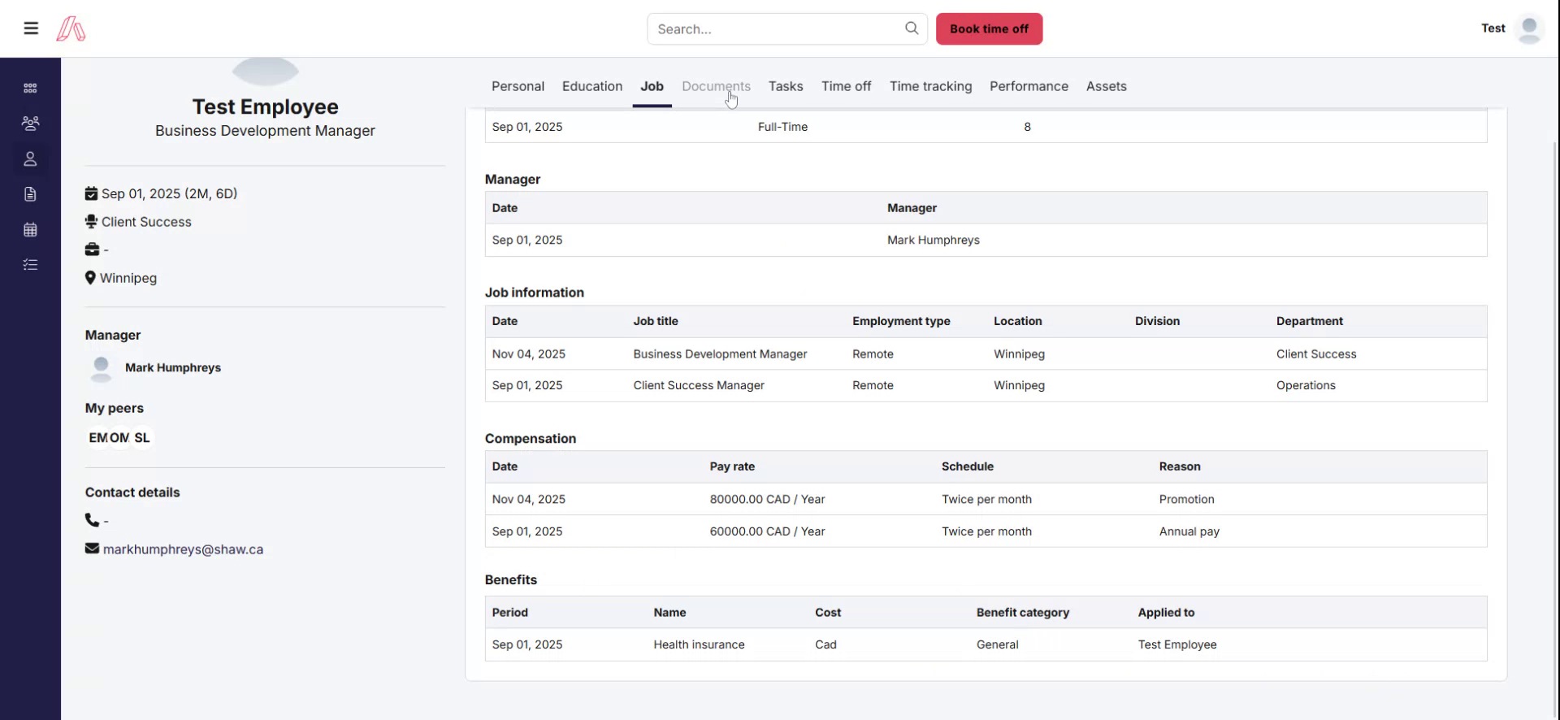1560x720 pixels.
Task: Click the department chair icon beside Client Success
Action: click(91, 222)
